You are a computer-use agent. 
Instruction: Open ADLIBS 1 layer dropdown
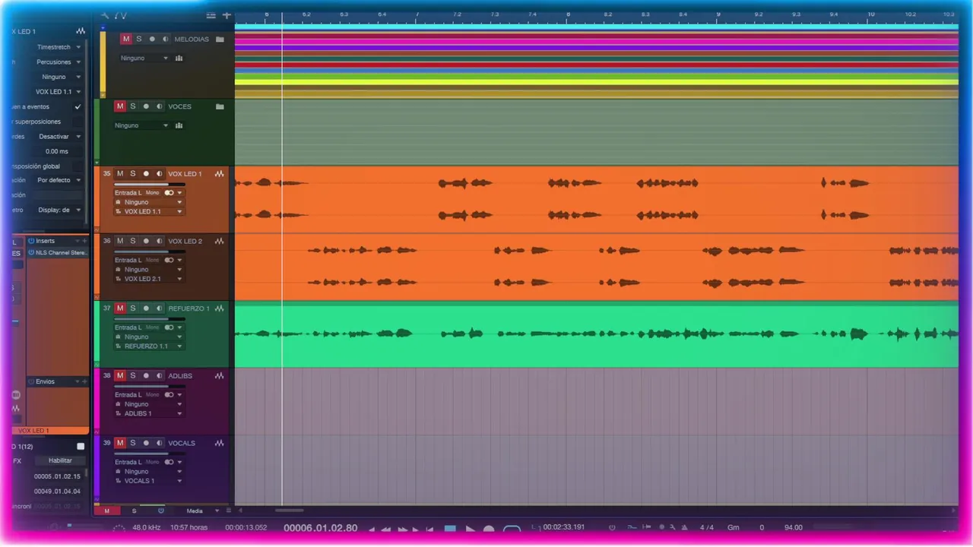(x=148, y=413)
